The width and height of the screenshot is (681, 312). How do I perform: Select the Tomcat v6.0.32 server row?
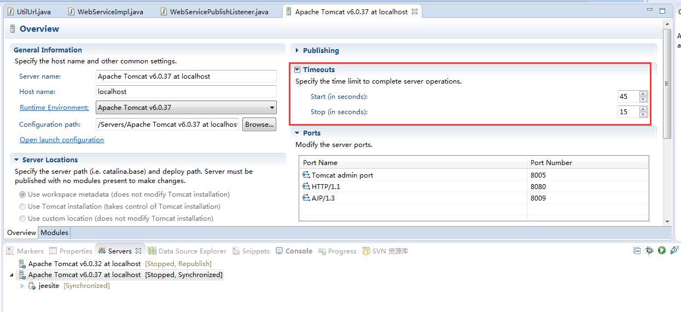115,263
